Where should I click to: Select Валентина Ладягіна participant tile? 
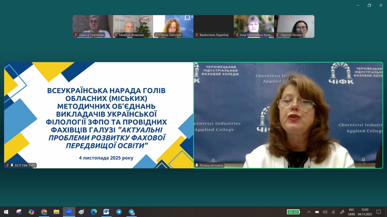214,26
